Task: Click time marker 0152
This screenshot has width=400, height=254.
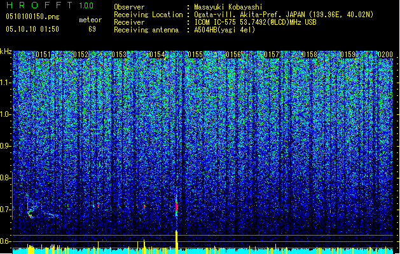Action: (81, 55)
